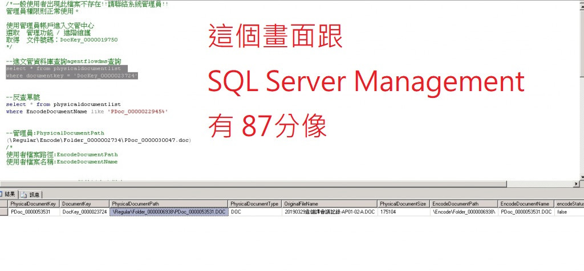Click the encodeStatus column header
Viewport: 584px width, 271px height.
tap(569, 204)
